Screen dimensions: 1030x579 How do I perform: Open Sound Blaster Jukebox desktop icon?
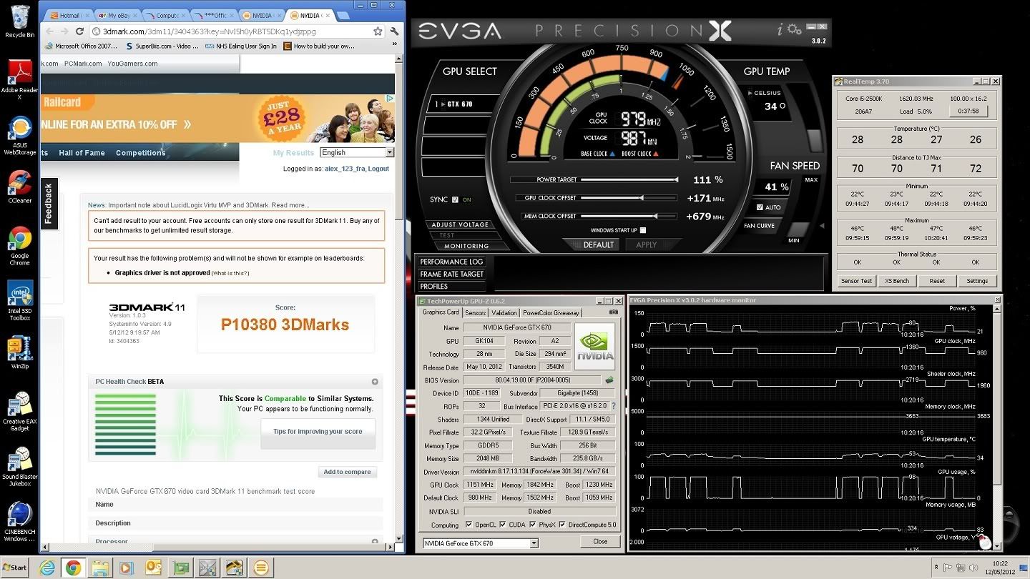(19, 466)
